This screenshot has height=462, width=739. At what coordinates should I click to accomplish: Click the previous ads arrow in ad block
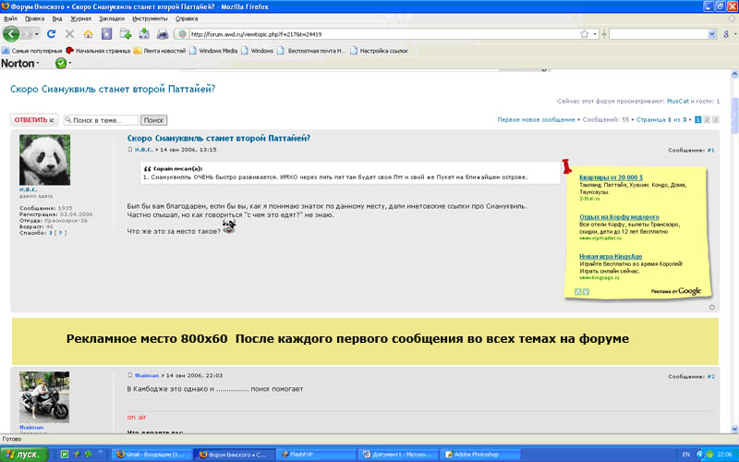(578, 292)
